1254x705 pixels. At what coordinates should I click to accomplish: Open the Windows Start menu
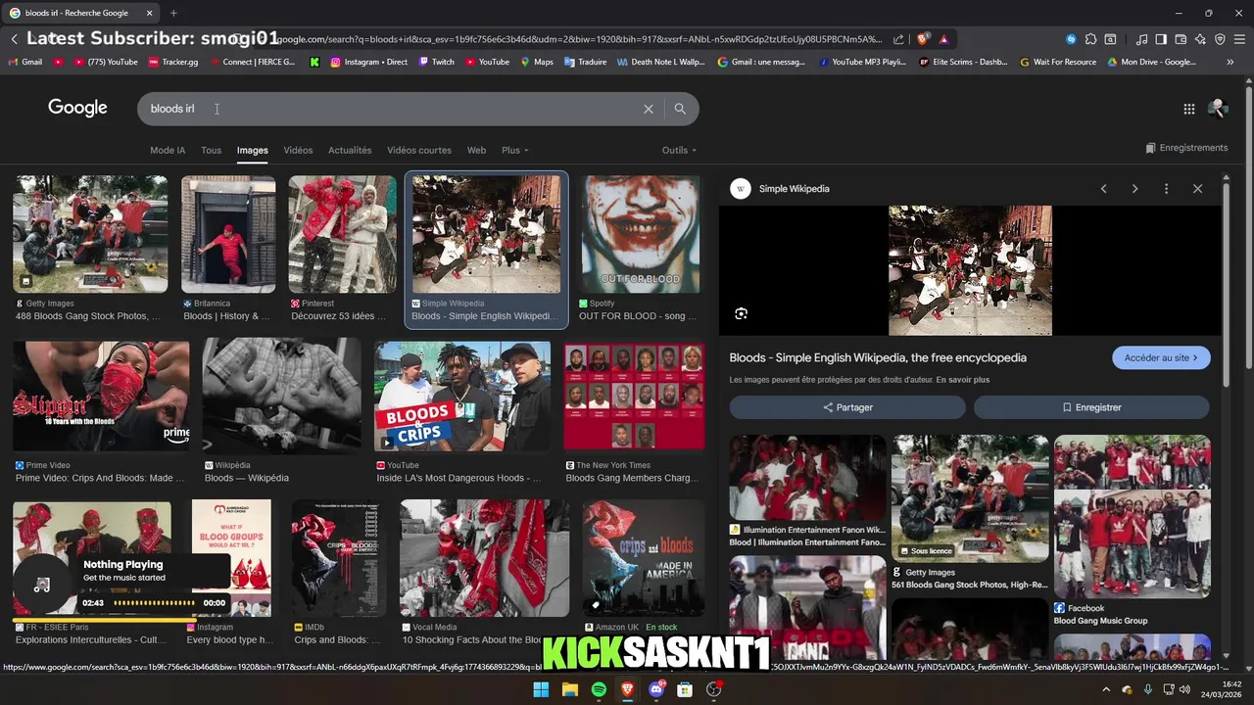point(541,689)
